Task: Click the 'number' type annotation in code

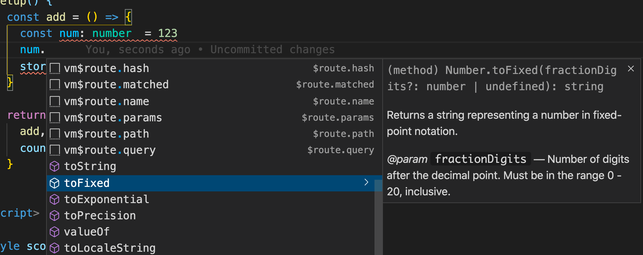Action: tap(112, 33)
